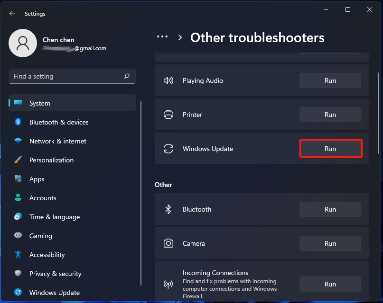The image size is (383, 303).
Task: Navigate to Accounts settings
Action: [72, 198]
